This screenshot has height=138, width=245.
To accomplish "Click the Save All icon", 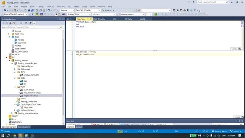I will coord(33,10).
